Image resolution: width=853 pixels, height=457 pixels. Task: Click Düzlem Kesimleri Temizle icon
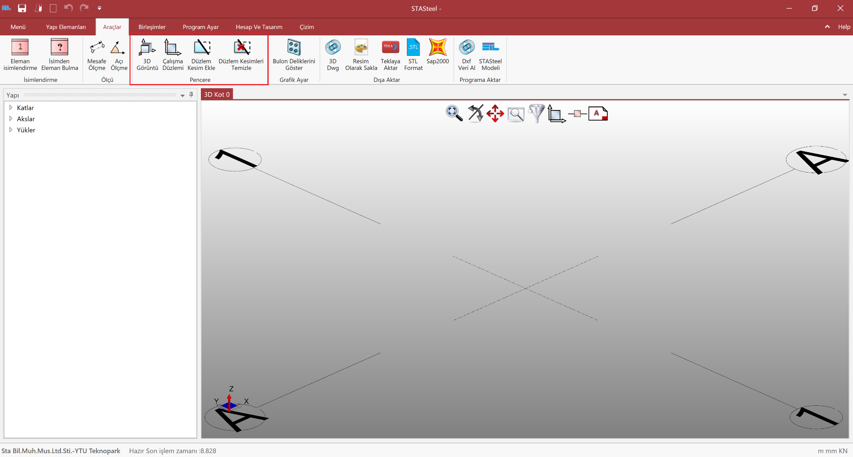click(241, 48)
